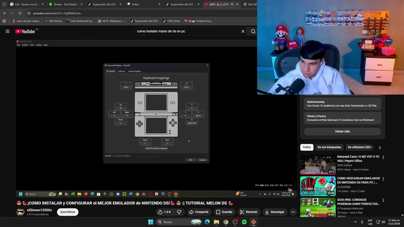Click the 'Visitar sitio' button
The width and height of the screenshot is (404, 227).
tap(342, 131)
